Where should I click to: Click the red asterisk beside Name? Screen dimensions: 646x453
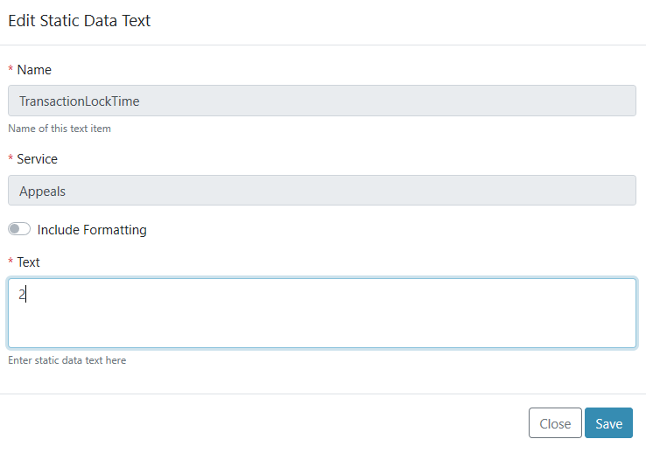tap(11, 70)
